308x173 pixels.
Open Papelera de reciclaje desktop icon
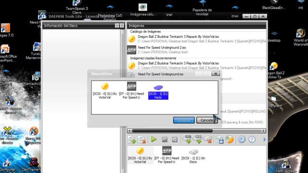[x=202, y=8]
